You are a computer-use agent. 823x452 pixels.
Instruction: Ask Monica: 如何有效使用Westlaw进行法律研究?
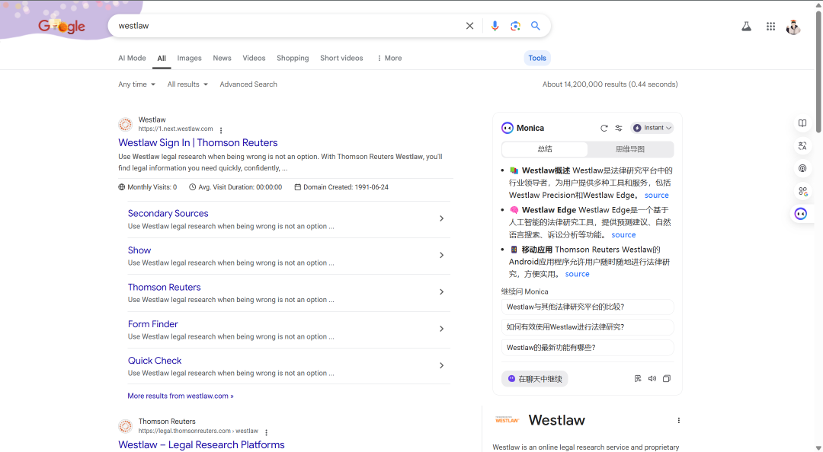(x=588, y=327)
